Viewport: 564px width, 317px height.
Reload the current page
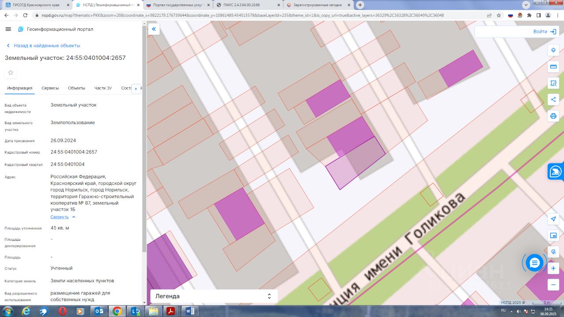[x=26, y=15]
